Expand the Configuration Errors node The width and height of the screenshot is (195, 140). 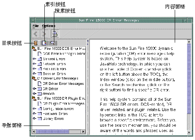[x=34, y=109]
